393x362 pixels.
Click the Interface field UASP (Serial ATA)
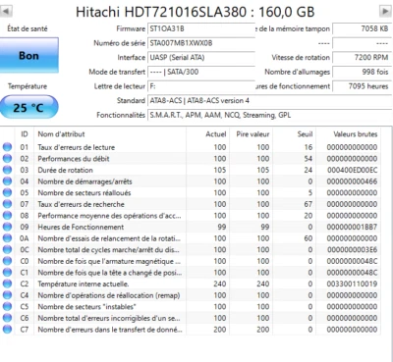(201, 58)
